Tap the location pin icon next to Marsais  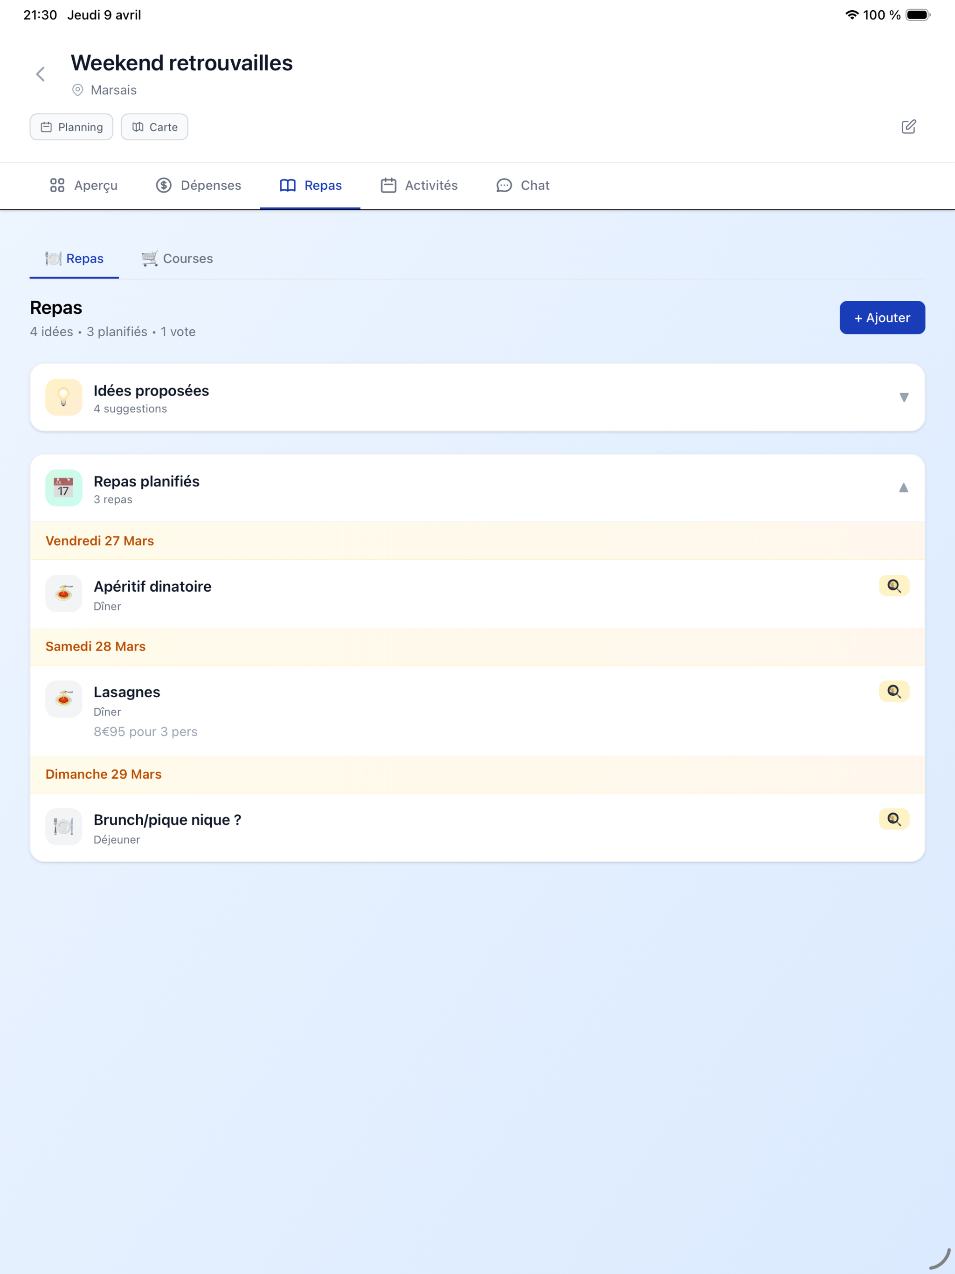pyautogui.click(x=78, y=90)
